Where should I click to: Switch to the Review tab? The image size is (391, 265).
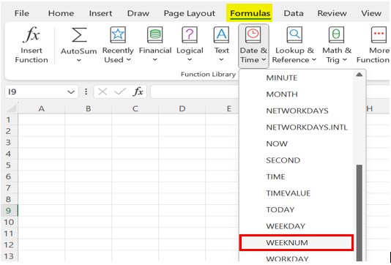coord(332,13)
